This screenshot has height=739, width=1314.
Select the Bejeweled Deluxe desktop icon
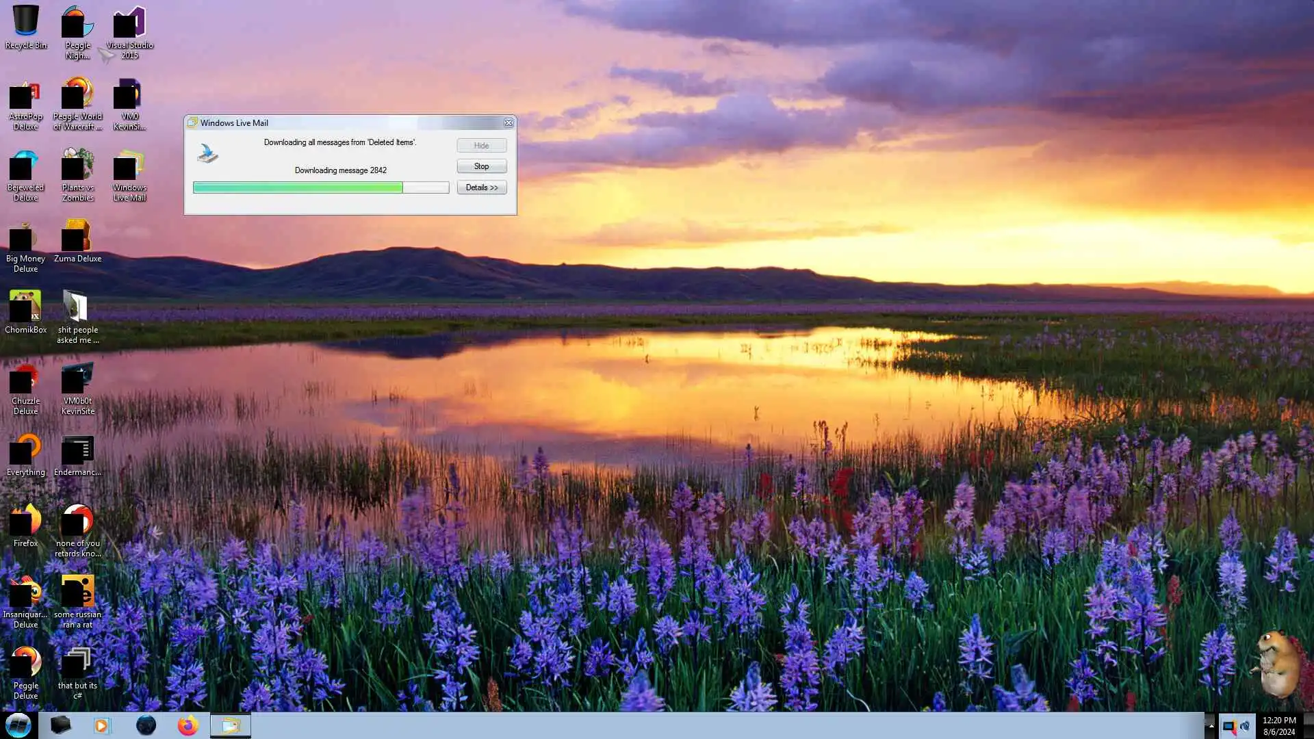(x=25, y=174)
